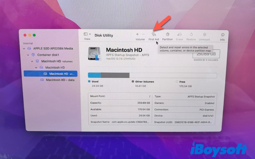Collapse the Macintosh HD volume chevron
The image size is (255, 159).
pyautogui.click(x=36, y=67)
